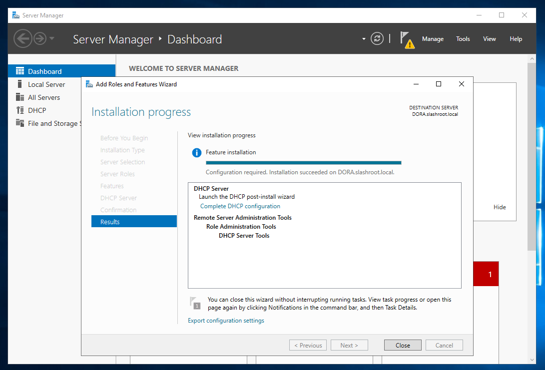Click the Refresh icon in command bar
This screenshot has width=545, height=370.
click(377, 39)
